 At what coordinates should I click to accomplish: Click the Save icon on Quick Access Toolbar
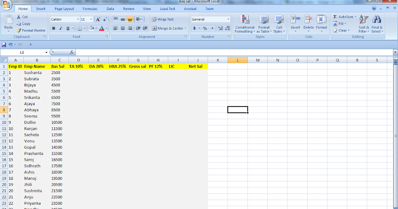(x=4, y=44)
